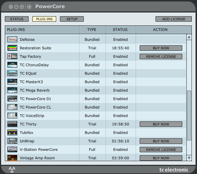Click the TC MasterX3 plug-in icon

coord(12,82)
